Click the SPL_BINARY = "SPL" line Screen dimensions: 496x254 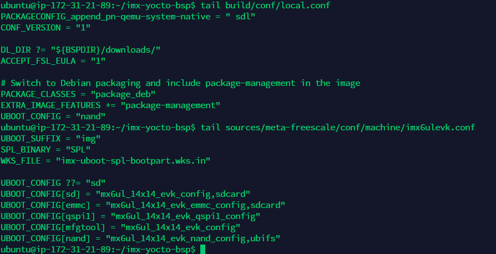[x=45, y=149]
